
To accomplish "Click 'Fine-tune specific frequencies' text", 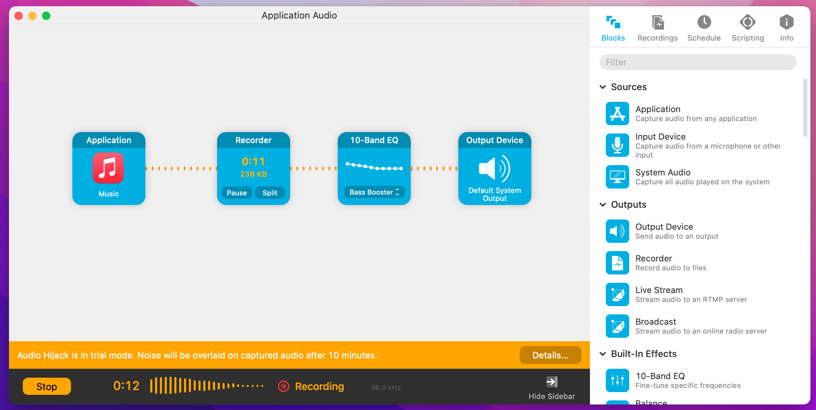I will (x=688, y=386).
